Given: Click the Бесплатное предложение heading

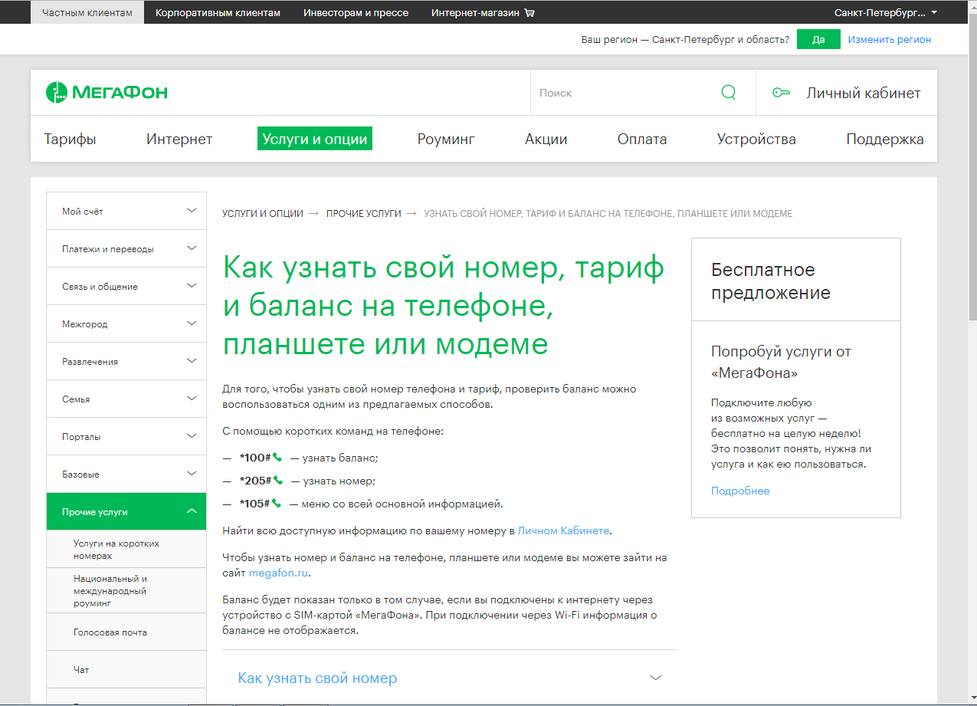Looking at the screenshot, I should pos(771,281).
